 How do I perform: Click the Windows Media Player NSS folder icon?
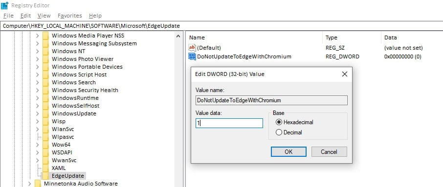tap(45, 36)
